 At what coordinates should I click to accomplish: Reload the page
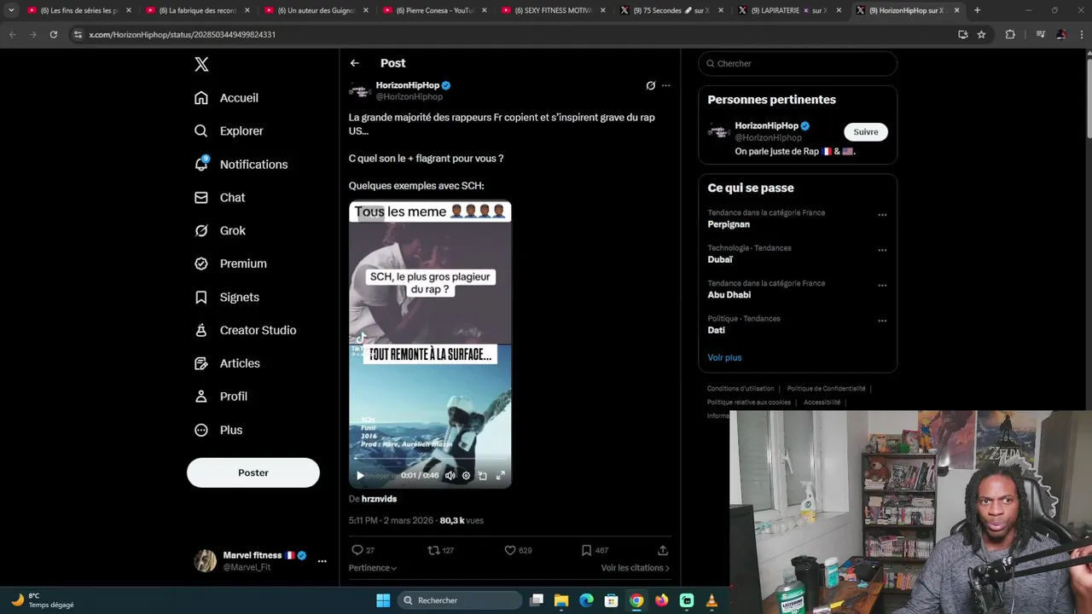53,35
